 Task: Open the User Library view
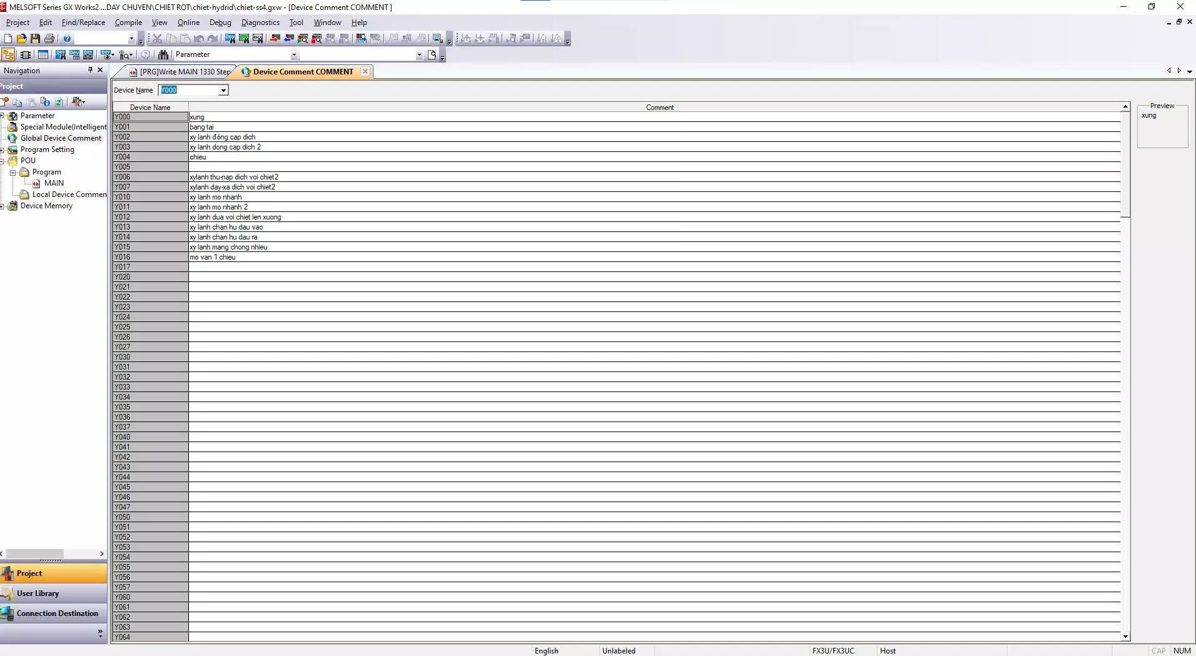[x=54, y=593]
